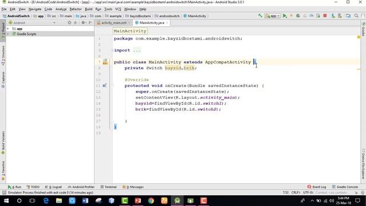The image size is (366, 206).
Task: Click Collapse All icon in project panel
Action: tap(75, 23)
